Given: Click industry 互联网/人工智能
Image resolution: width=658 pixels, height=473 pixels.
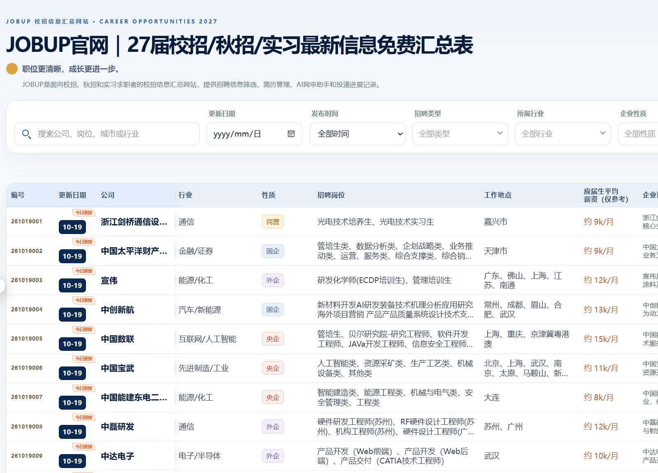Looking at the screenshot, I should click(208, 339).
